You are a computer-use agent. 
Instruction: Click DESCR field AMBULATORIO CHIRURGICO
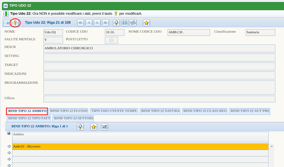point(159,48)
